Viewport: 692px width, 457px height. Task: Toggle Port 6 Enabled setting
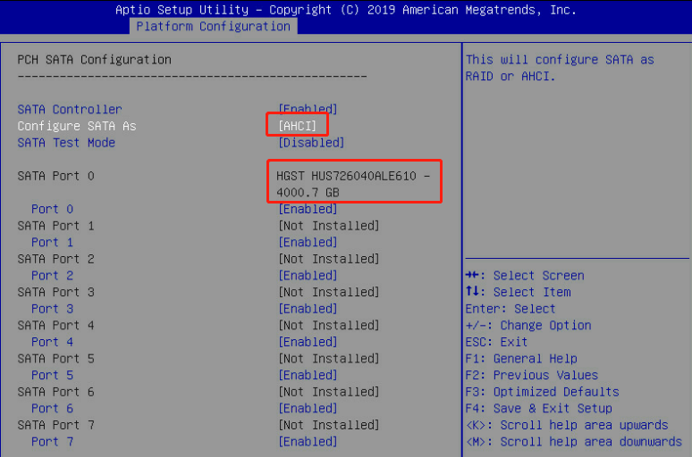click(308, 409)
